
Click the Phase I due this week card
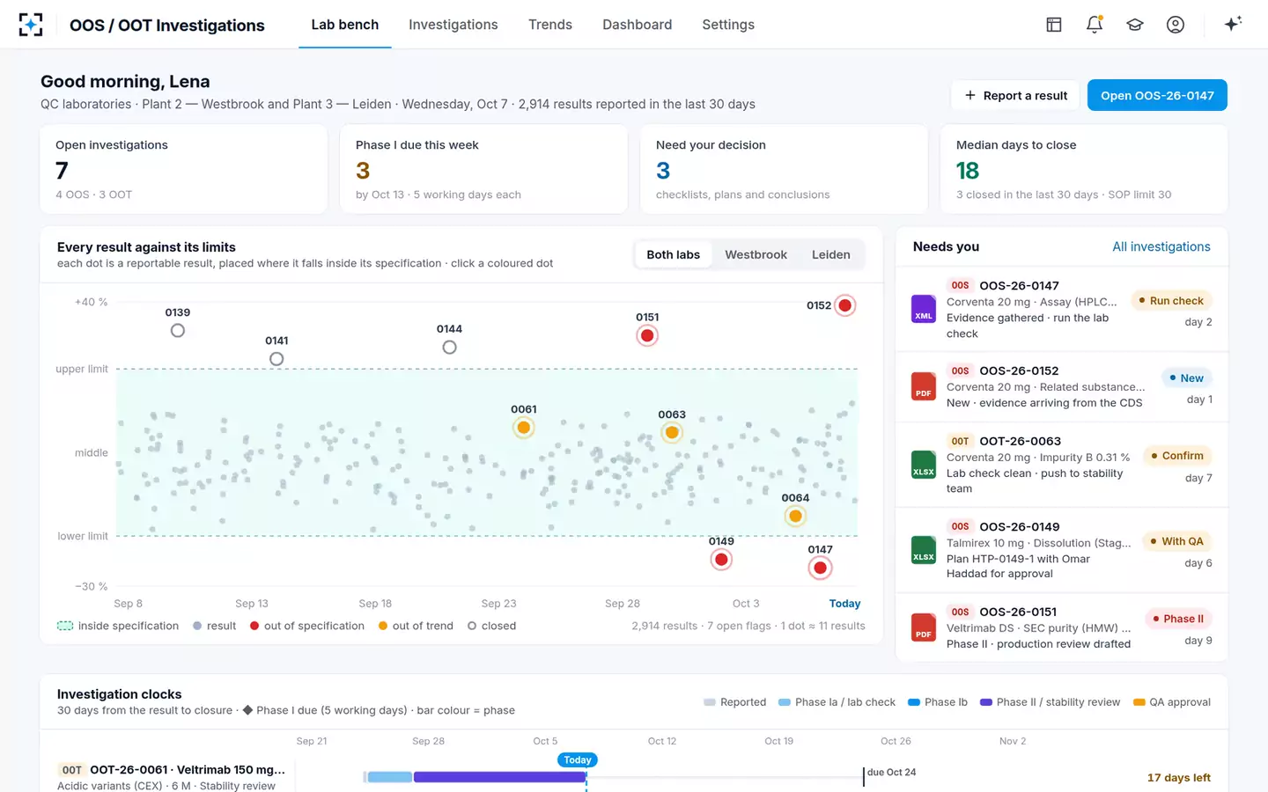pos(483,169)
